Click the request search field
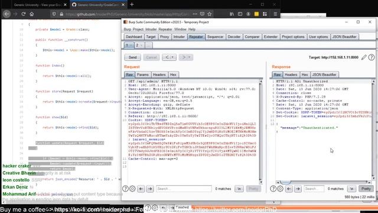The width and height of the screenshot is (378, 213). click(184, 189)
